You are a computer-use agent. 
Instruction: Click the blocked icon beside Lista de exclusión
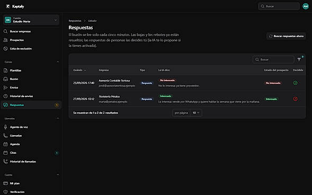point(6,49)
